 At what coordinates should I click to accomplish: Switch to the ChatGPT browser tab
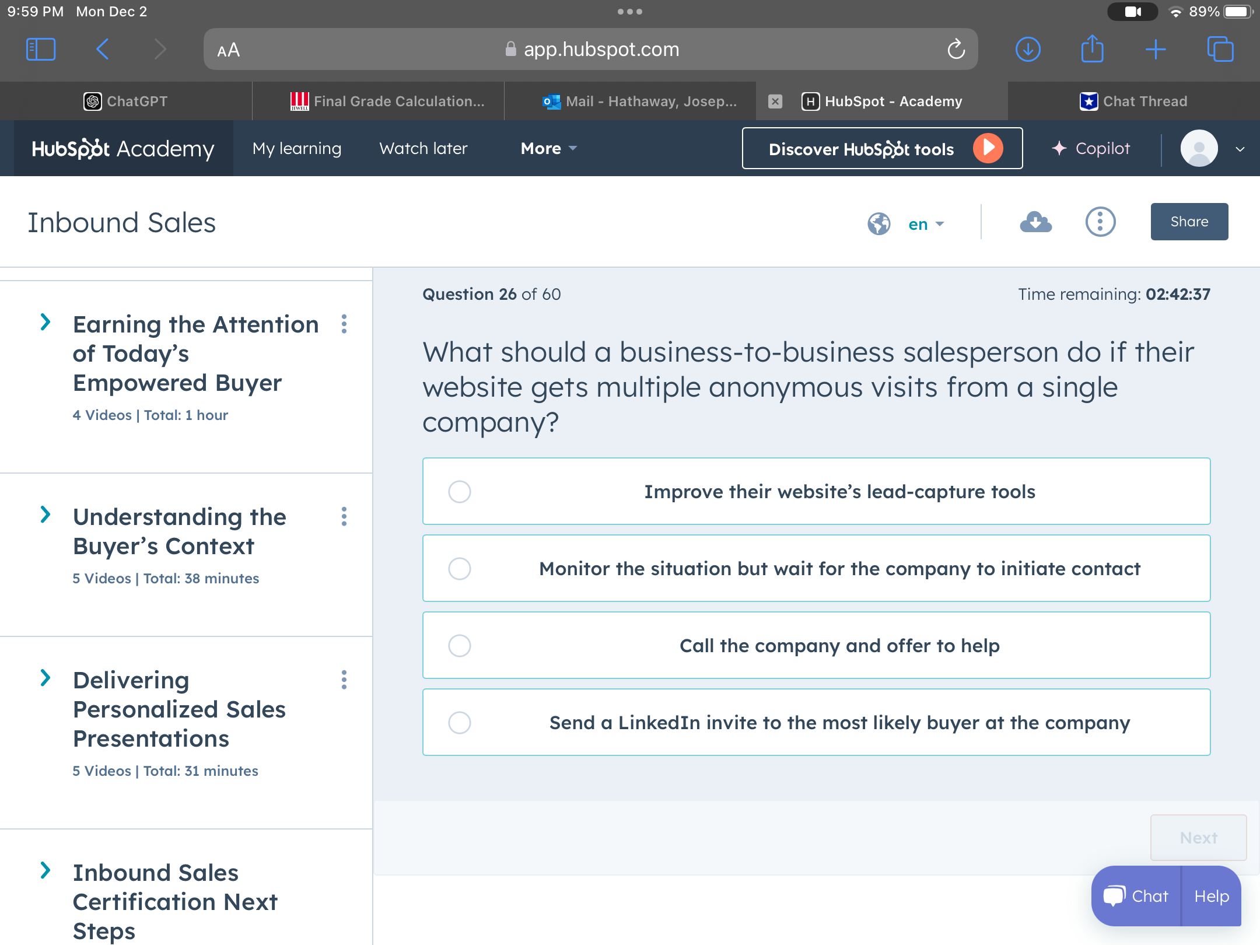(126, 101)
